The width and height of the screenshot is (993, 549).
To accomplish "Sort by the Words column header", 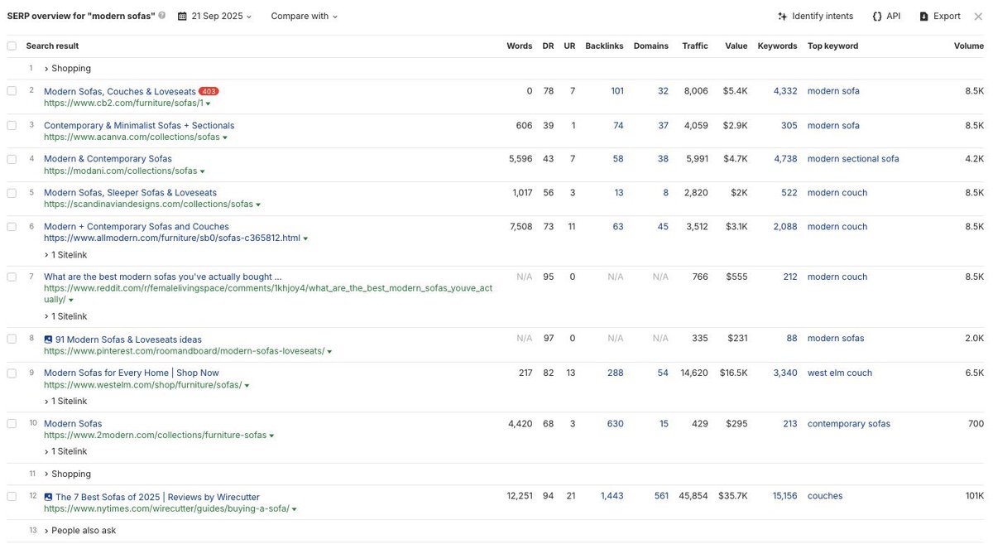I will point(520,46).
